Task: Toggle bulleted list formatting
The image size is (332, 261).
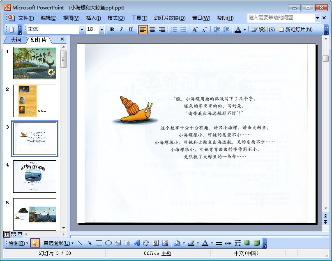Action: click(183, 30)
